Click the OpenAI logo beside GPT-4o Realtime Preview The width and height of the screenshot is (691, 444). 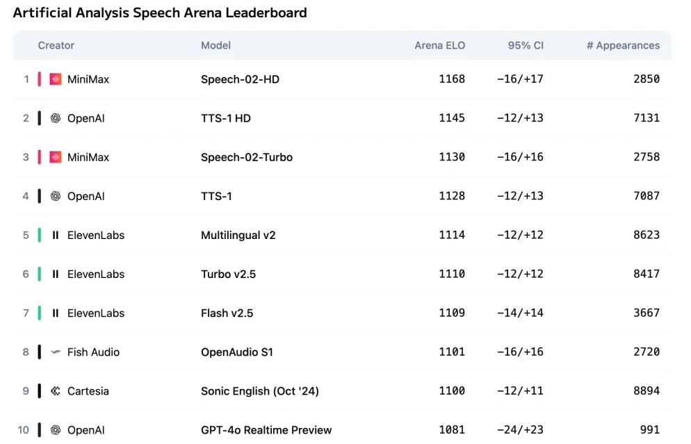(56, 430)
